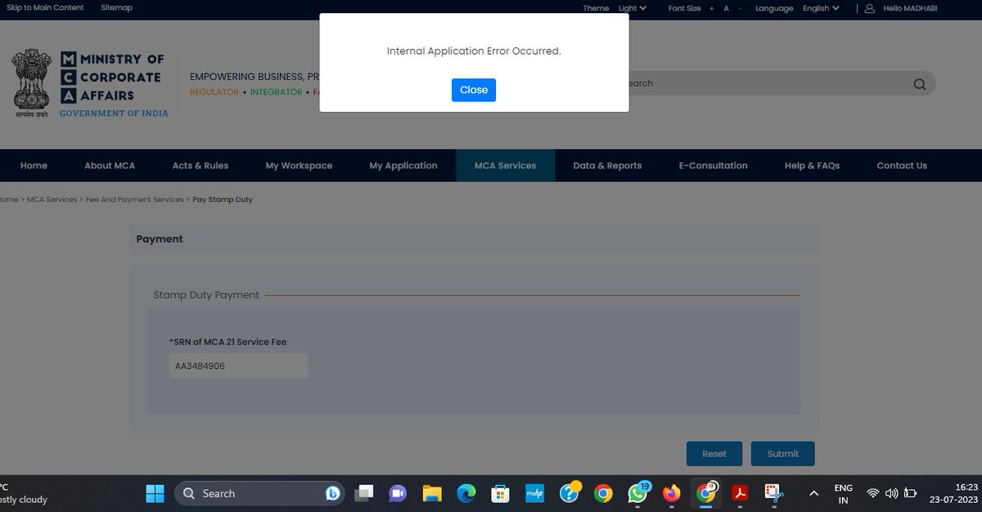Open the volume speaker tray icon

891,493
